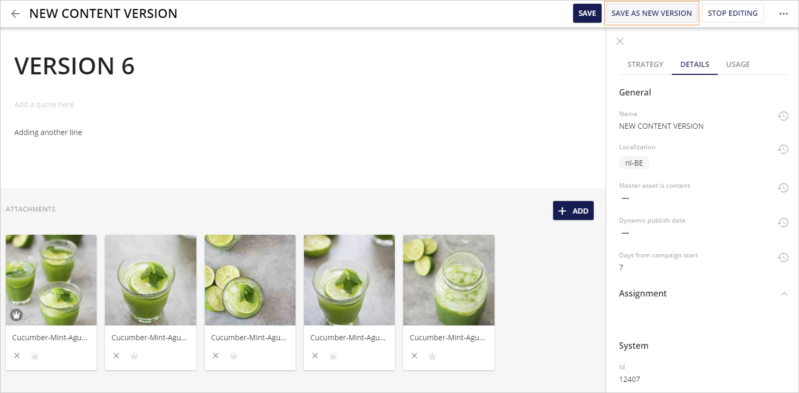Show history for Days from campaign start
Viewport: 799px width, 393px height.
(x=783, y=257)
